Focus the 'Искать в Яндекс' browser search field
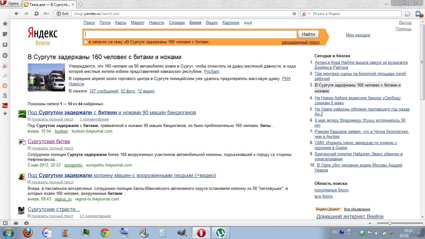 point(356,14)
